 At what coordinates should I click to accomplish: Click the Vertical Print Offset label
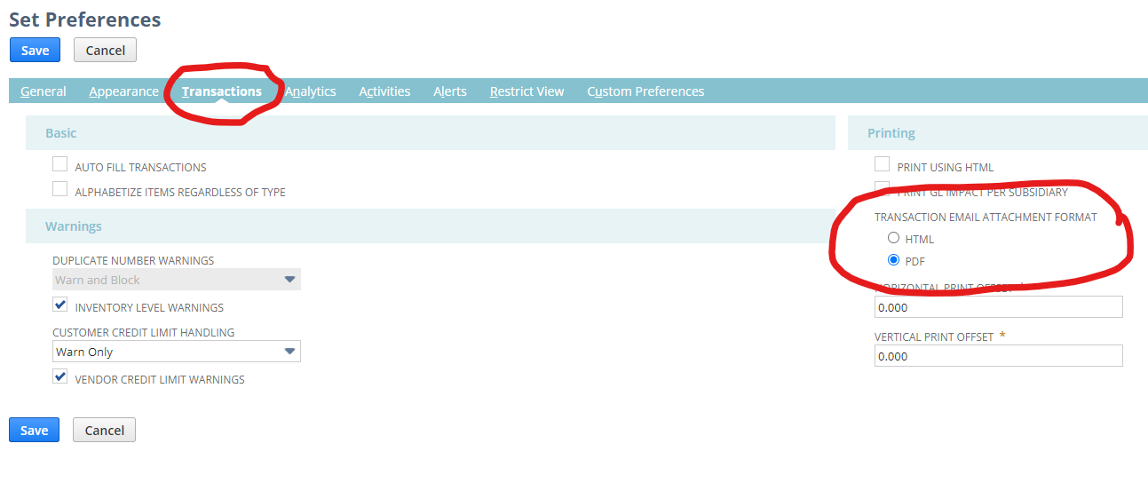coord(934,337)
